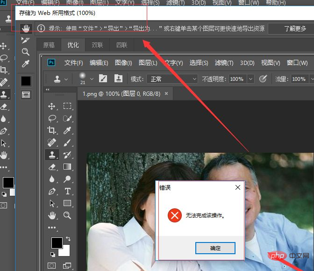Open the 图像(I) menu in the preview

point(123,63)
